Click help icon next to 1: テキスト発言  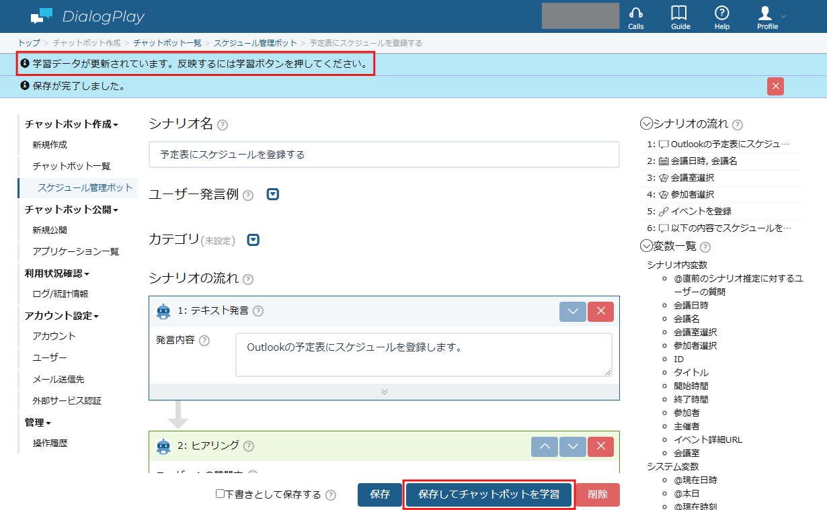tap(258, 311)
